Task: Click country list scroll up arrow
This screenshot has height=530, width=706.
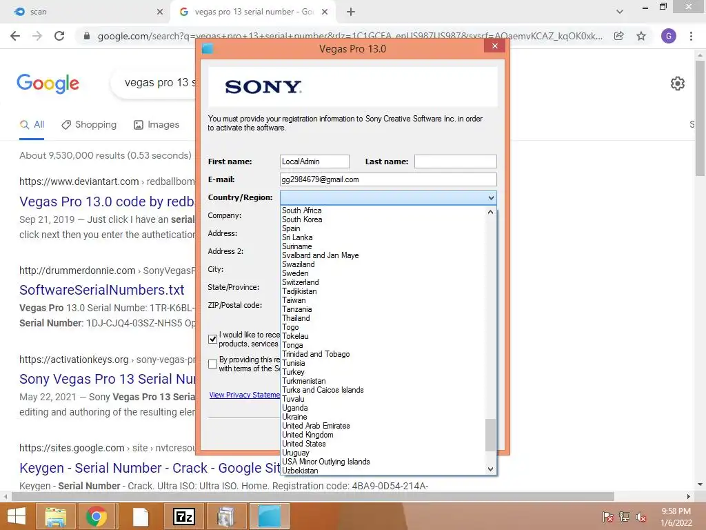Action: click(491, 212)
